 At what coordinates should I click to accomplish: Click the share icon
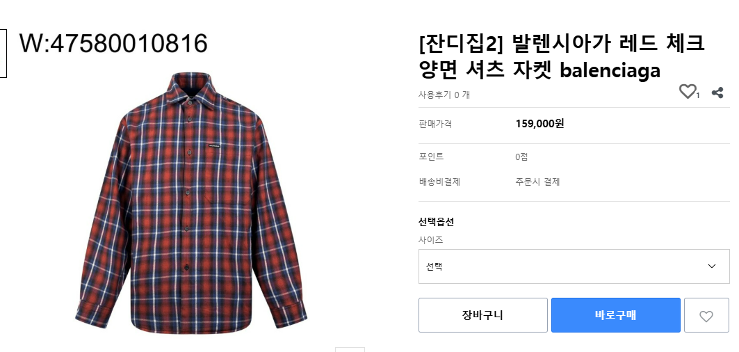click(717, 92)
